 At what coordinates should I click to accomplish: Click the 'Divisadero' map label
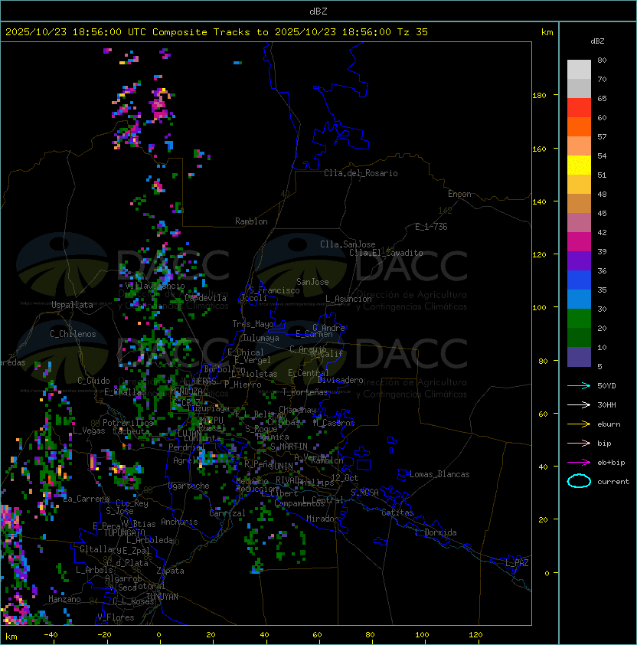(340, 380)
